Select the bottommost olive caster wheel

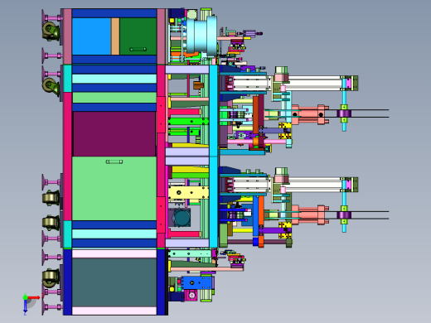pyautogui.click(x=51, y=278)
